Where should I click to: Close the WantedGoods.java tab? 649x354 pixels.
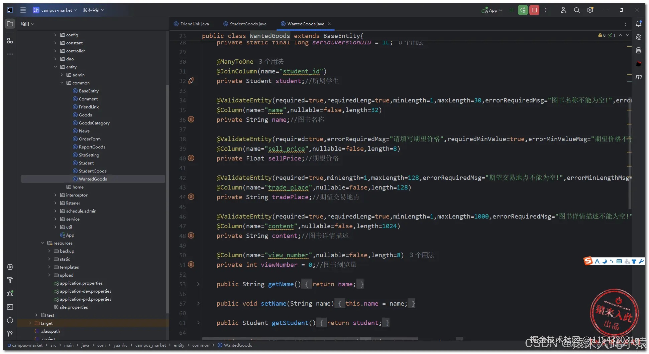pyautogui.click(x=329, y=24)
